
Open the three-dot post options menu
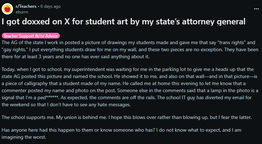pos(256,9)
